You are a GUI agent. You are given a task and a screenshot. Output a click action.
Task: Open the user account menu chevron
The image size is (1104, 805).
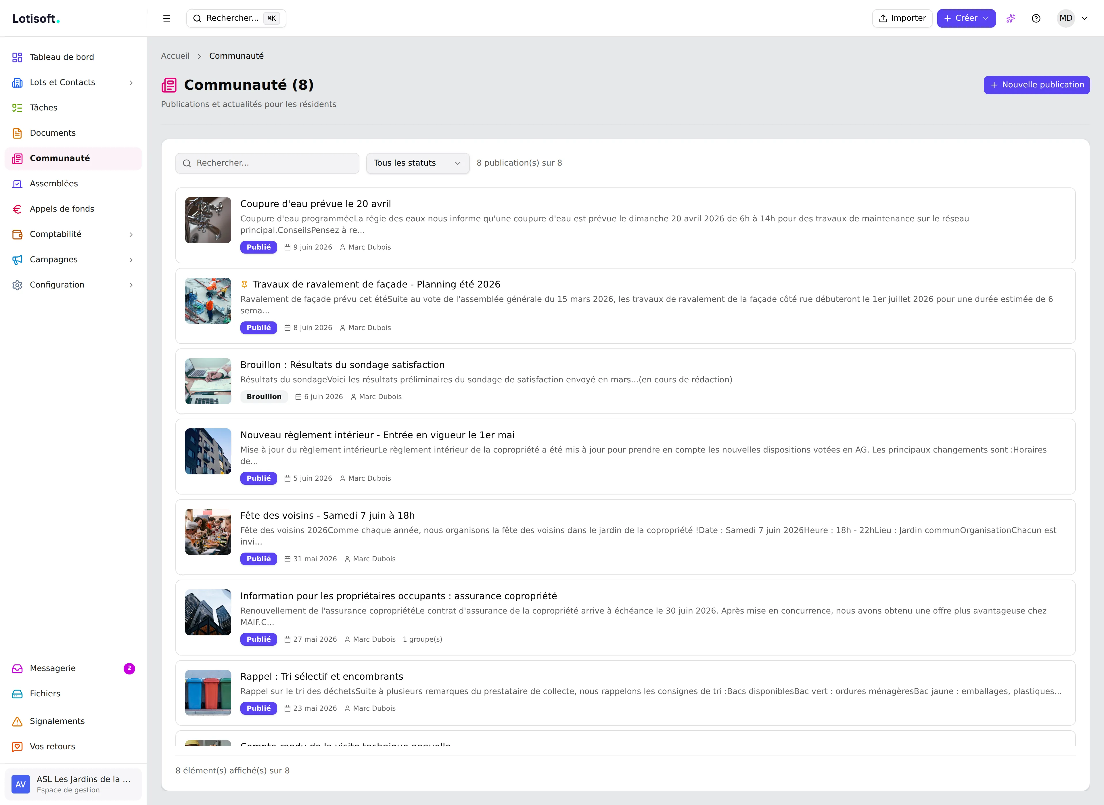pyautogui.click(x=1084, y=18)
